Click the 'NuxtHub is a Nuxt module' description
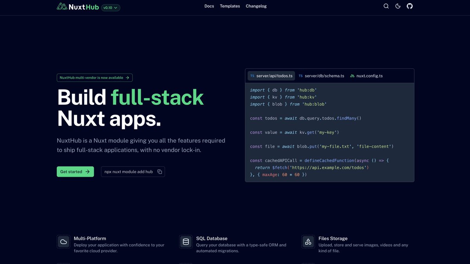 click(141, 145)
